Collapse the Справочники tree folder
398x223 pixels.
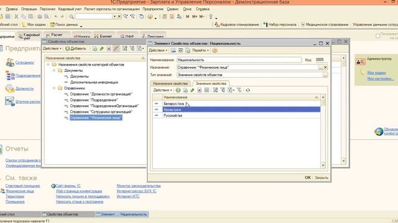click(x=54, y=88)
